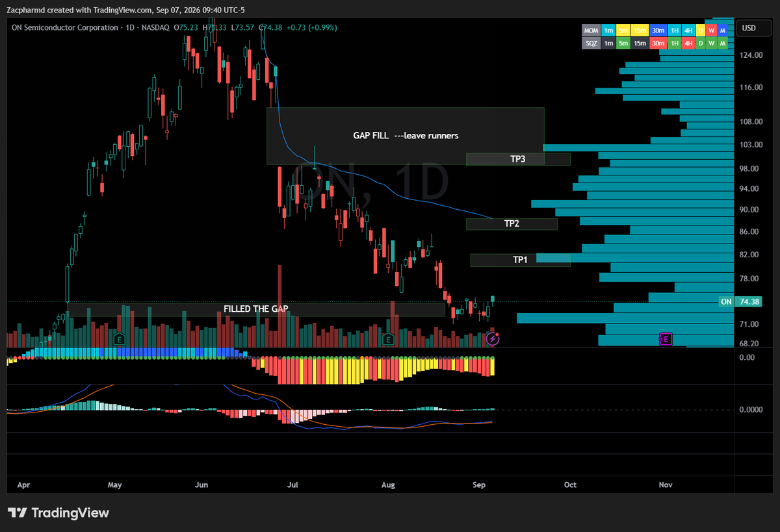Click the 78.00 price axis label
The height and width of the screenshot is (532, 780).
(x=750, y=278)
